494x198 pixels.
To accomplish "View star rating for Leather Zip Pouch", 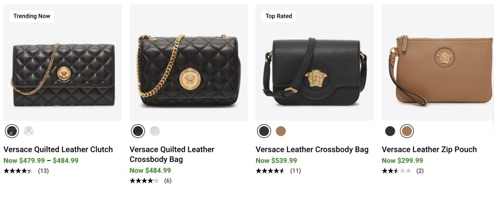I will [396, 171].
